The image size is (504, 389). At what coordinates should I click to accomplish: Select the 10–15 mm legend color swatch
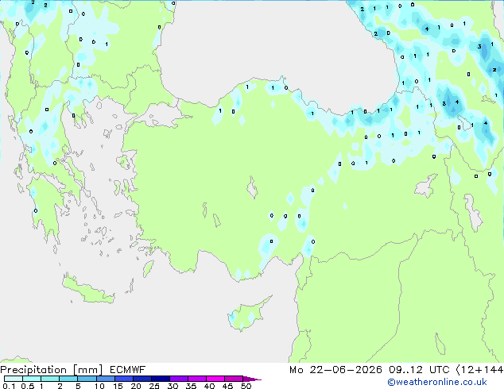click(106, 379)
